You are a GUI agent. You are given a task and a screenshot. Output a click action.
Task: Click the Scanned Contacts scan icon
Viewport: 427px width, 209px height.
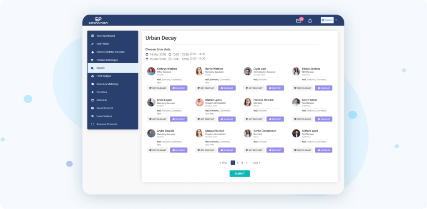[x=93, y=124]
